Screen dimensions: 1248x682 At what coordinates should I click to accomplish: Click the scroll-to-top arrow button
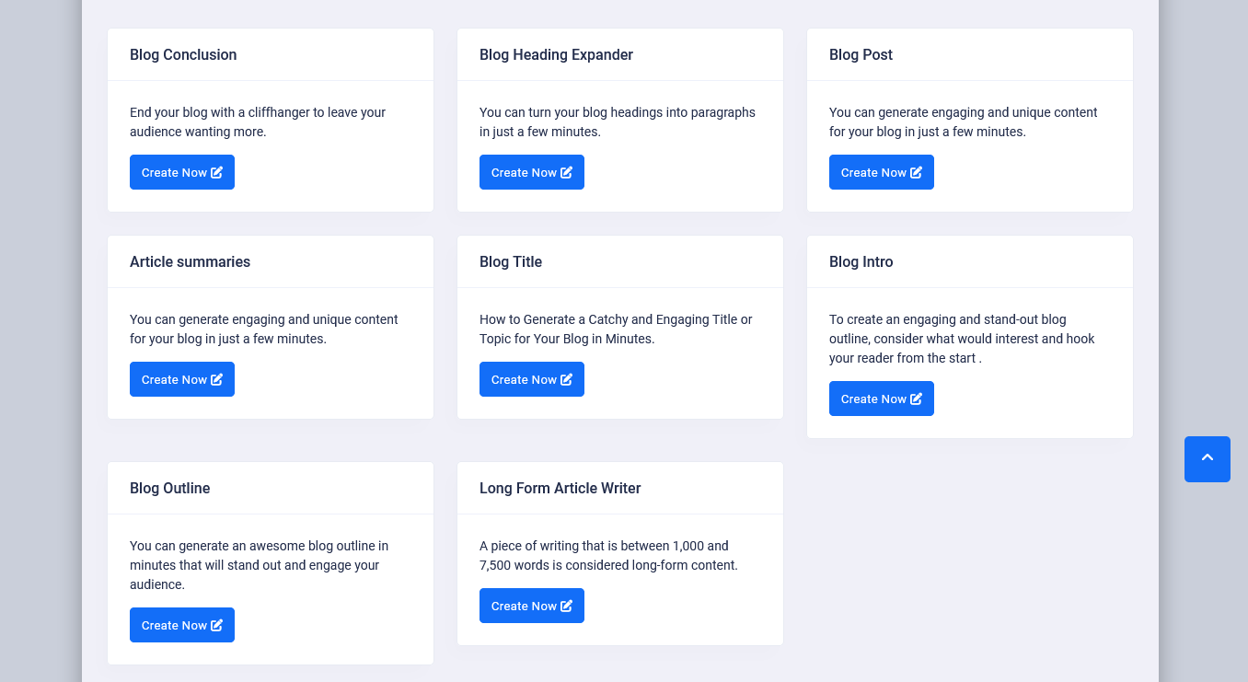(1207, 458)
